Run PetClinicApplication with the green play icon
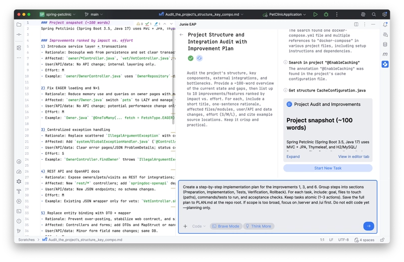Viewport: 404px width, 262px height. (x=315, y=15)
